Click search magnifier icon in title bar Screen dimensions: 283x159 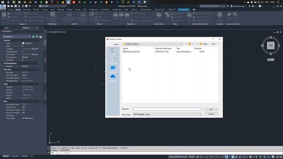pyautogui.click(x=228, y=6)
